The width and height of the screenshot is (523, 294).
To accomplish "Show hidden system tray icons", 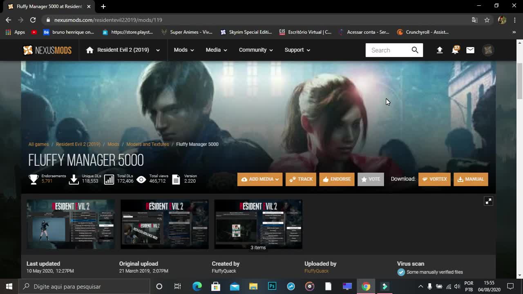I will coord(420,286).
